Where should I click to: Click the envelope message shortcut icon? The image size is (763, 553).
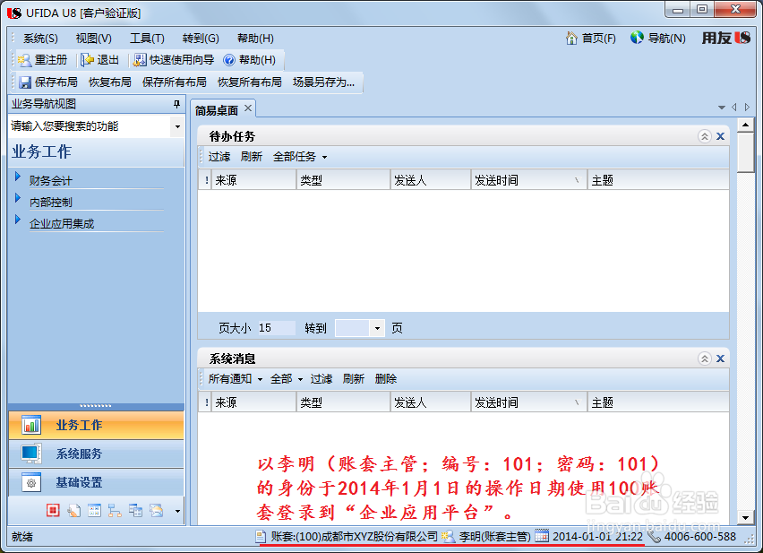(157, 510)
